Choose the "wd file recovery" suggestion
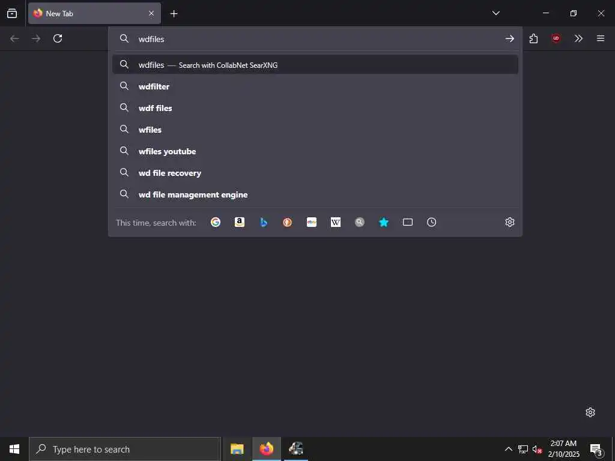The height and width of the screenshot is (461, 615). (315, 172)
